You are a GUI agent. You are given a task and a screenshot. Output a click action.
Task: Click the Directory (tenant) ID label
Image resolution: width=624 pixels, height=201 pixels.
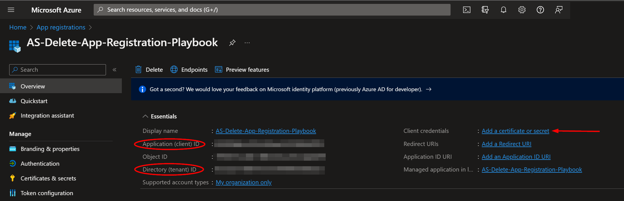[169, 170]
